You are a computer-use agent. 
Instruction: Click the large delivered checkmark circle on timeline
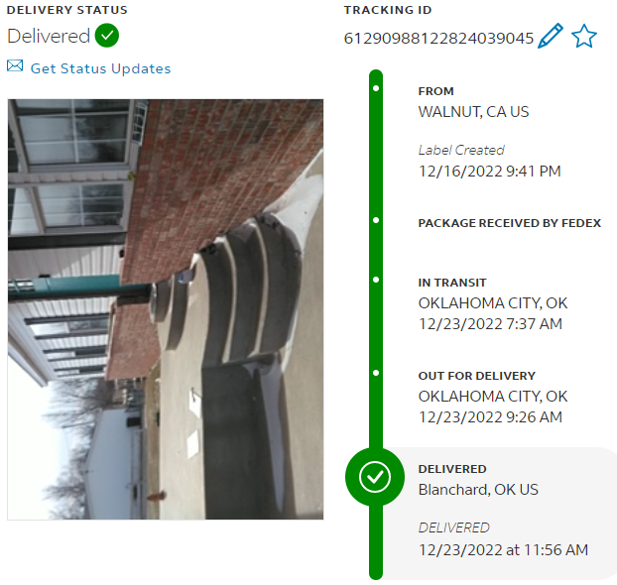point(375,477)
